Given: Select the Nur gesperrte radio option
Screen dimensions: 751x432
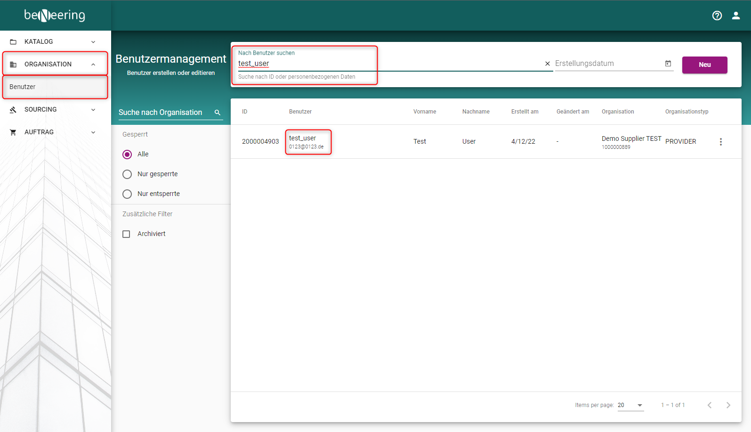Looking at the screenshot, I should (127, 174).
